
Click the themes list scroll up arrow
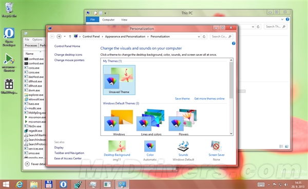point(231,60)
